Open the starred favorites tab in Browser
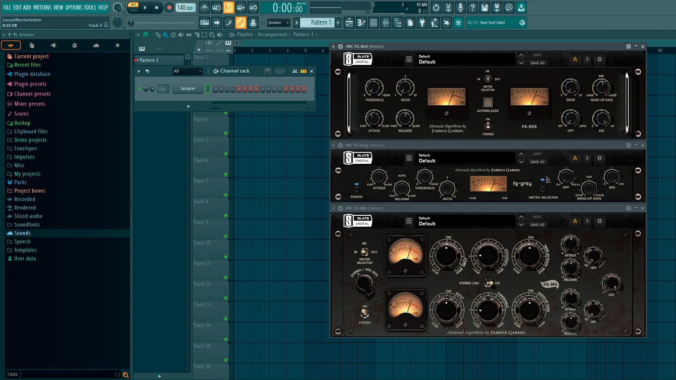This screenshot has width=676, height=380. pos(117,46)
